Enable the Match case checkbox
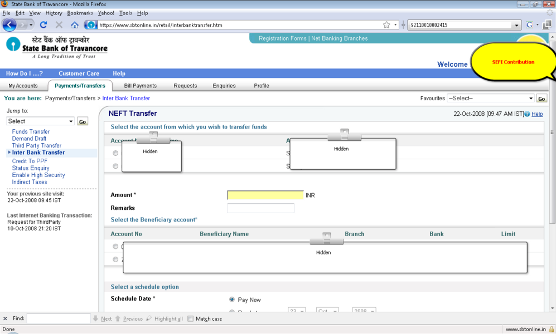Image resolution: width=556 pixels, height=334 pixels. [191, 319]
